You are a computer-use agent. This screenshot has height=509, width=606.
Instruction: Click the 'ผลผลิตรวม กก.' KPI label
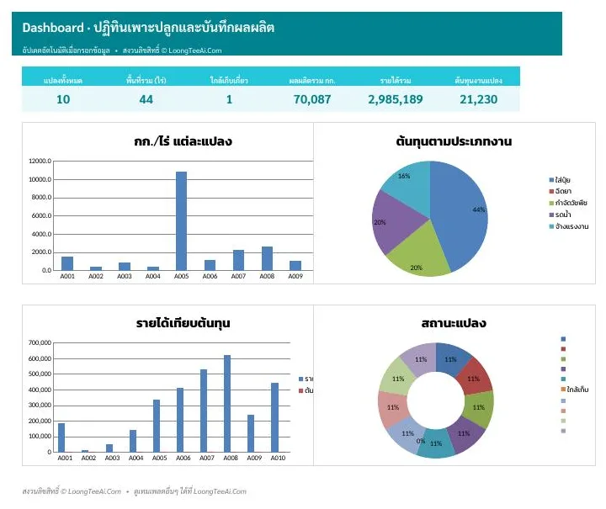tap(312, 80)
